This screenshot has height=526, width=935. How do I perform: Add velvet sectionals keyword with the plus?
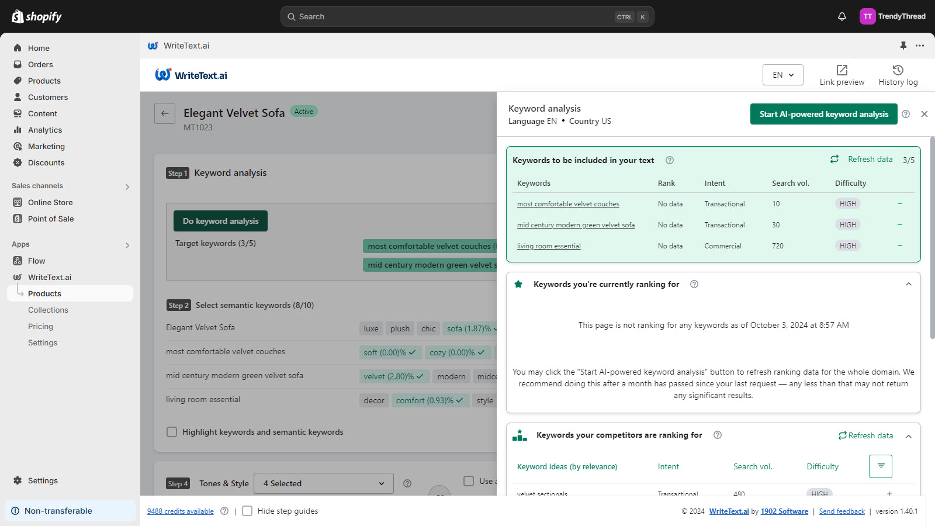[x=889, y=493]
